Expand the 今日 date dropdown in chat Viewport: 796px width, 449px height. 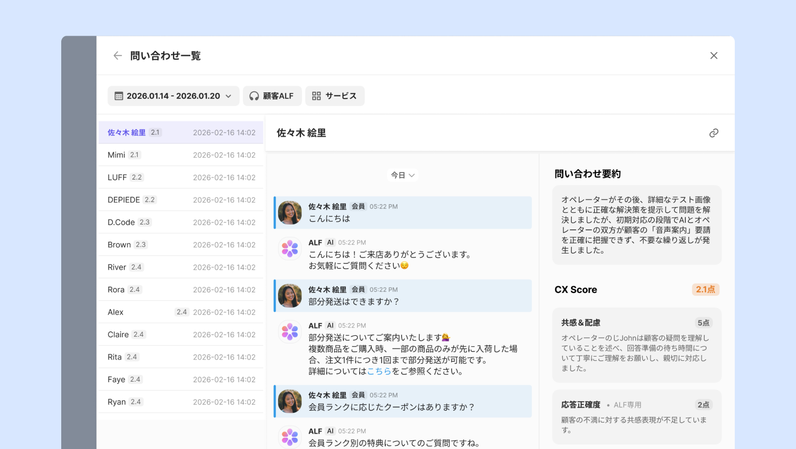(402, 175)
